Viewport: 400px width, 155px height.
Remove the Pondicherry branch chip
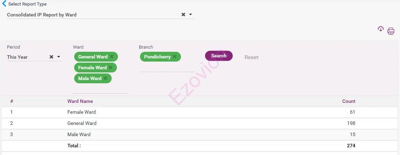(175, 57)
